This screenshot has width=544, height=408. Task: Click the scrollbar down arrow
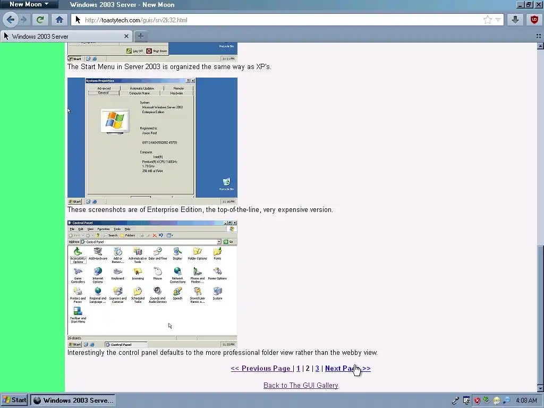point(540,388)
